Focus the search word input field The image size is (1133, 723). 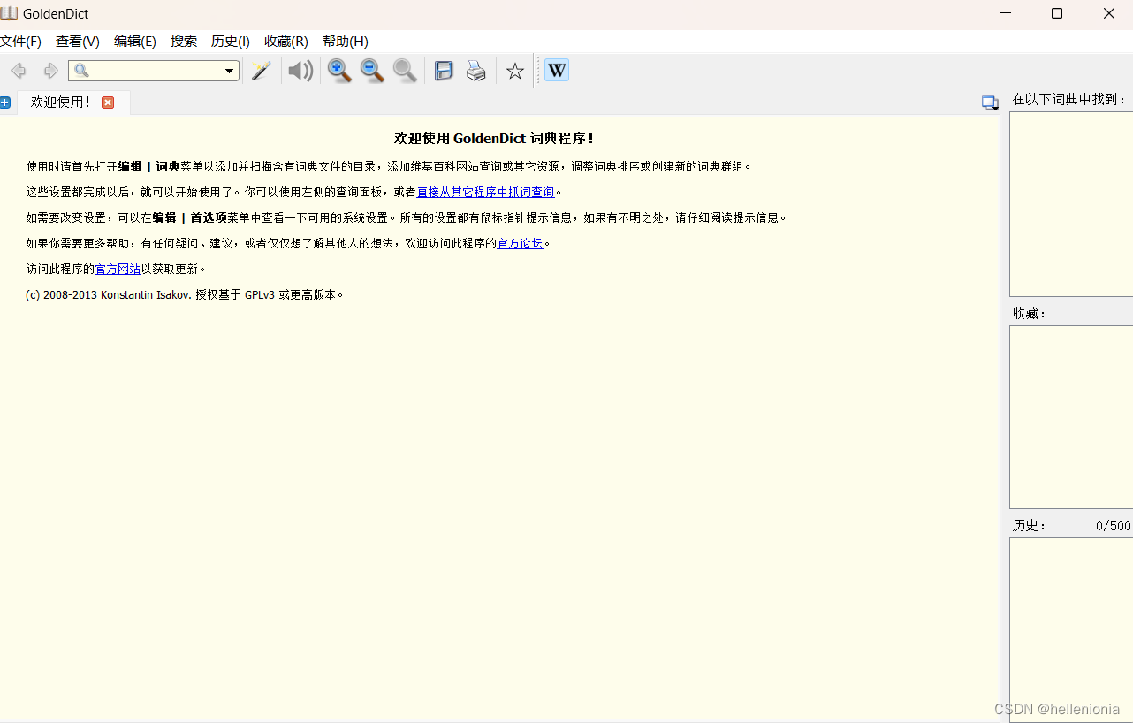(x=155, y=71)
